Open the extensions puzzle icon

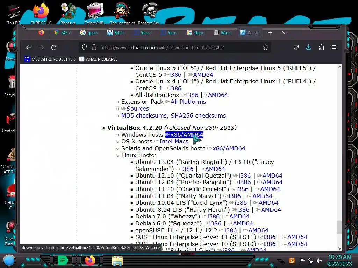[321, 47]
